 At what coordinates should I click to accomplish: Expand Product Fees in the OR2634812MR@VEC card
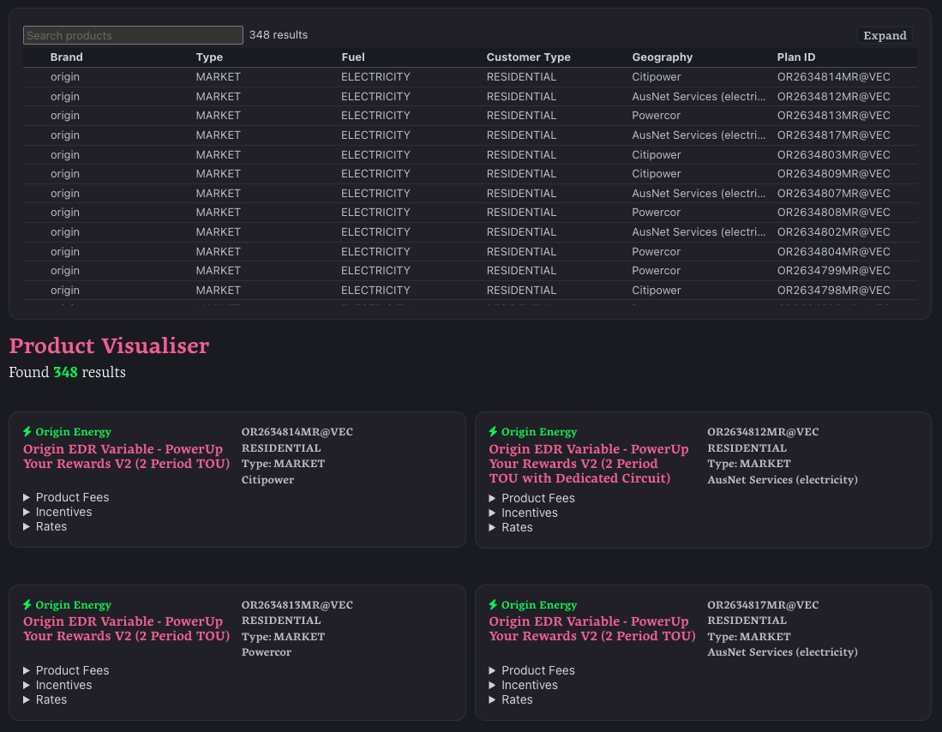pyautogui.click(x=531, y=498)
